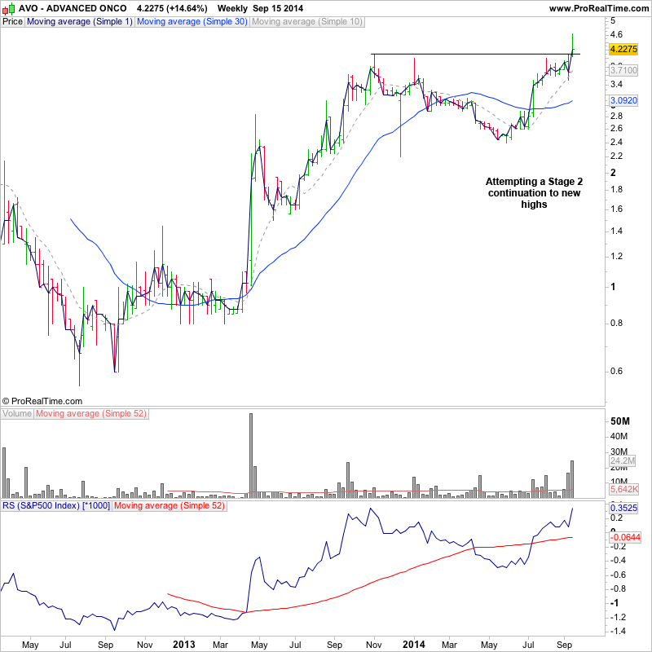Click the black horizontal resistance line

coord(475,54)
